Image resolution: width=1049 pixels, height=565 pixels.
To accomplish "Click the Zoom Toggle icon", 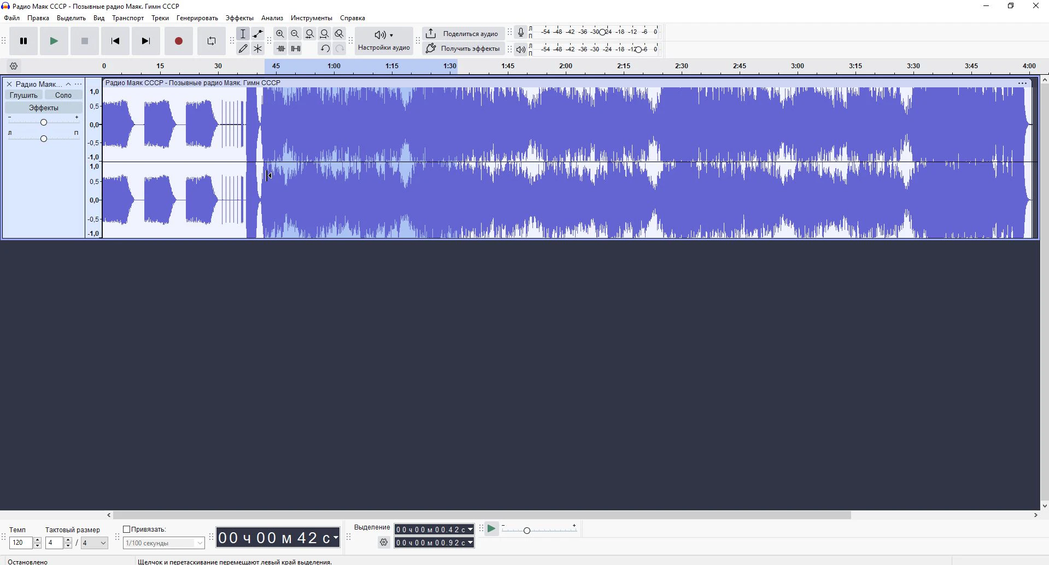I will click(x=339, y=34).
